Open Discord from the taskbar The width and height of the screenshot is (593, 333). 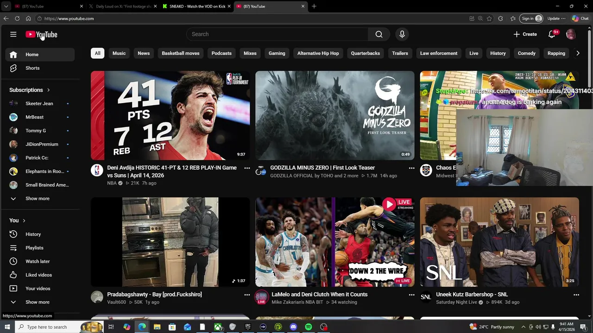point(293,327)
